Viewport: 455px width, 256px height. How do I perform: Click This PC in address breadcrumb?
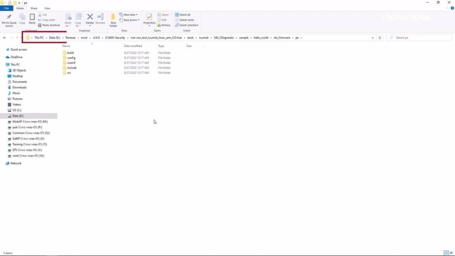[x=39, y=38]
